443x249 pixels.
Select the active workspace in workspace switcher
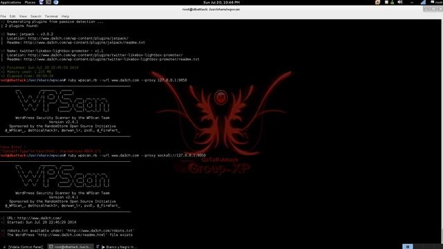click(408, 246)
